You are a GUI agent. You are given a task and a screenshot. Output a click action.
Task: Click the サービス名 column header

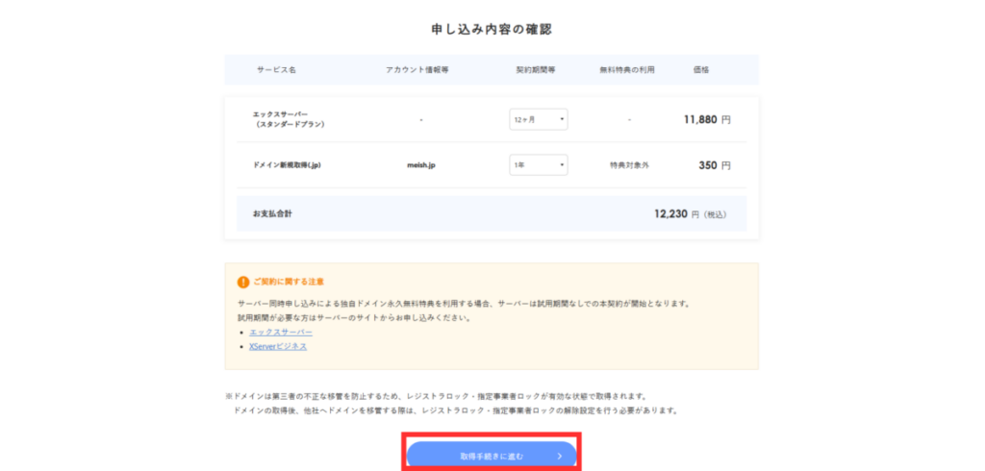tap(276, 70)
